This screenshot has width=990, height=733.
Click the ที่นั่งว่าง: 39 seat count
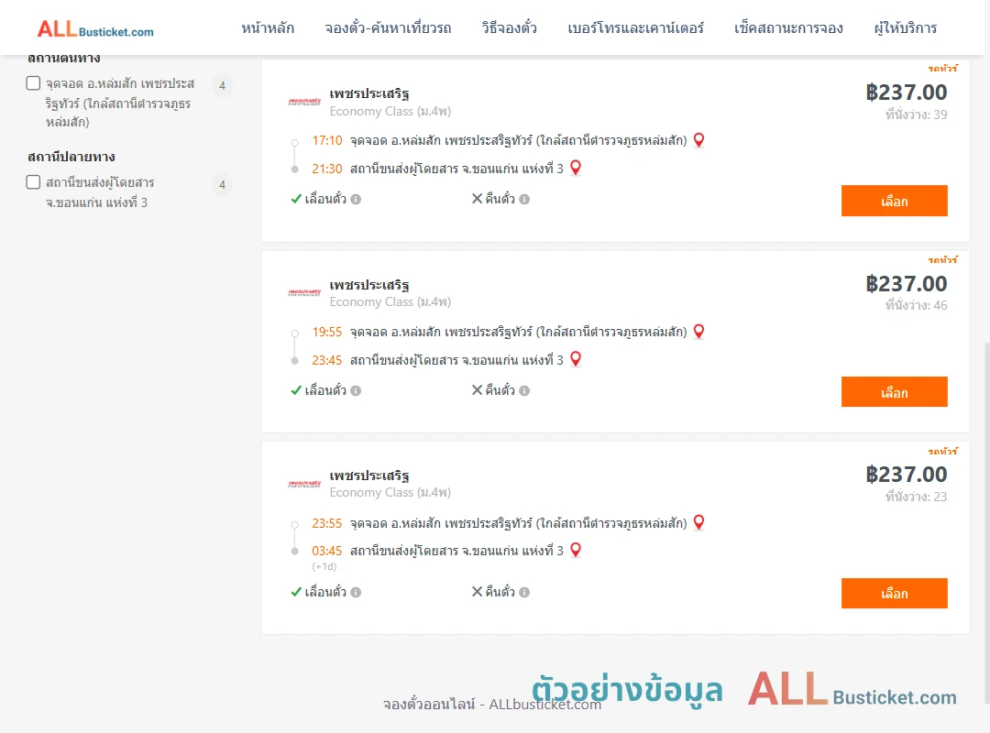(x=916, y=115)
